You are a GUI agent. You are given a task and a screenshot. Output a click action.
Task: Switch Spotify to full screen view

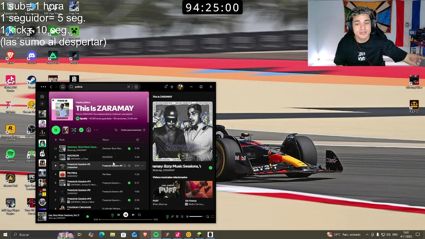[212, 217]
